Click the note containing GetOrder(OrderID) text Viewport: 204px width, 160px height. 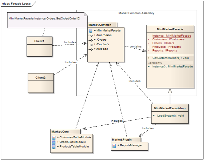47,20
